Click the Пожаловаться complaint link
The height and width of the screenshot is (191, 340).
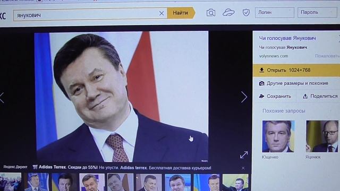coord(327,56)
